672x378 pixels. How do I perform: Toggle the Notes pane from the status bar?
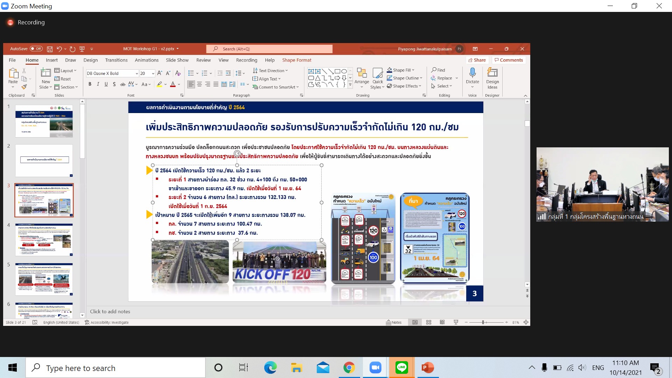[394, 322]
